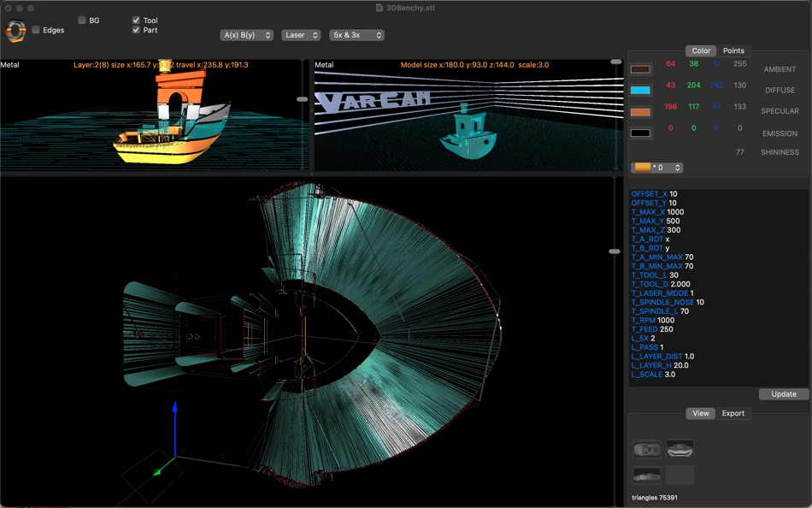Click the SPECULAR label
812x508 pixels.
780,111
